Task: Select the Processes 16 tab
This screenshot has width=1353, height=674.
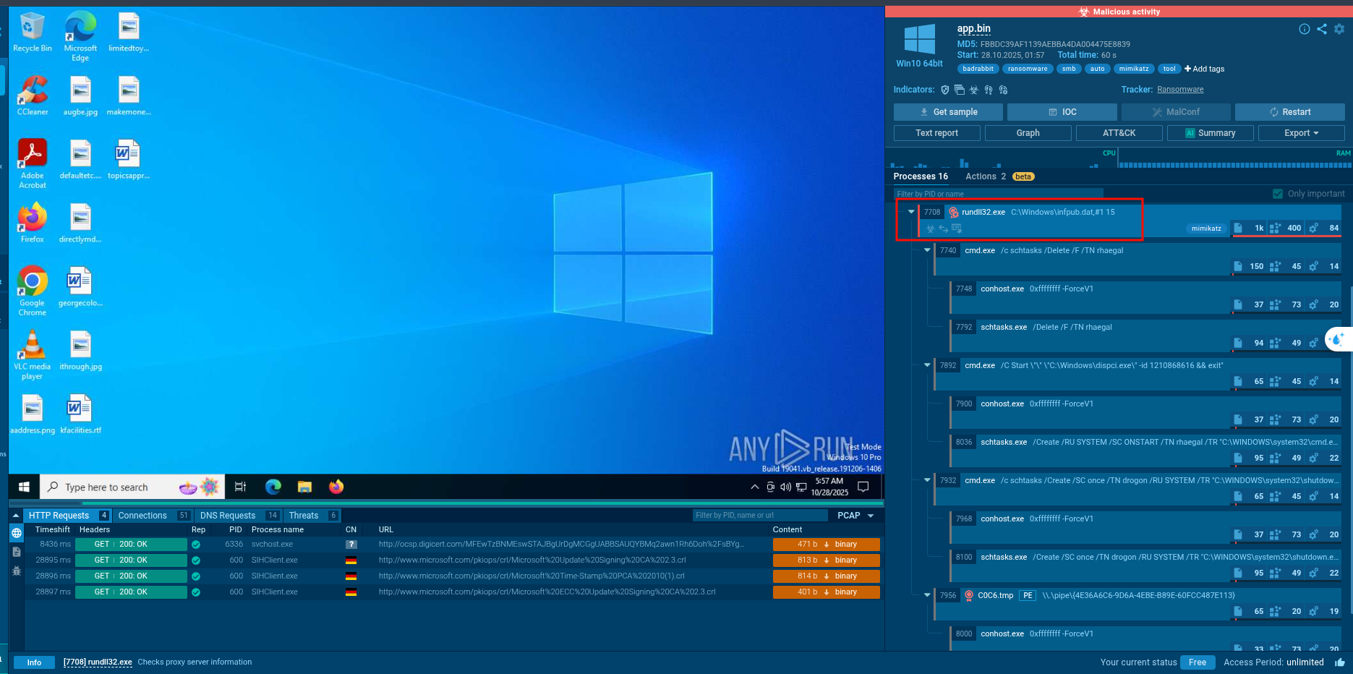Action: point(921,176)
